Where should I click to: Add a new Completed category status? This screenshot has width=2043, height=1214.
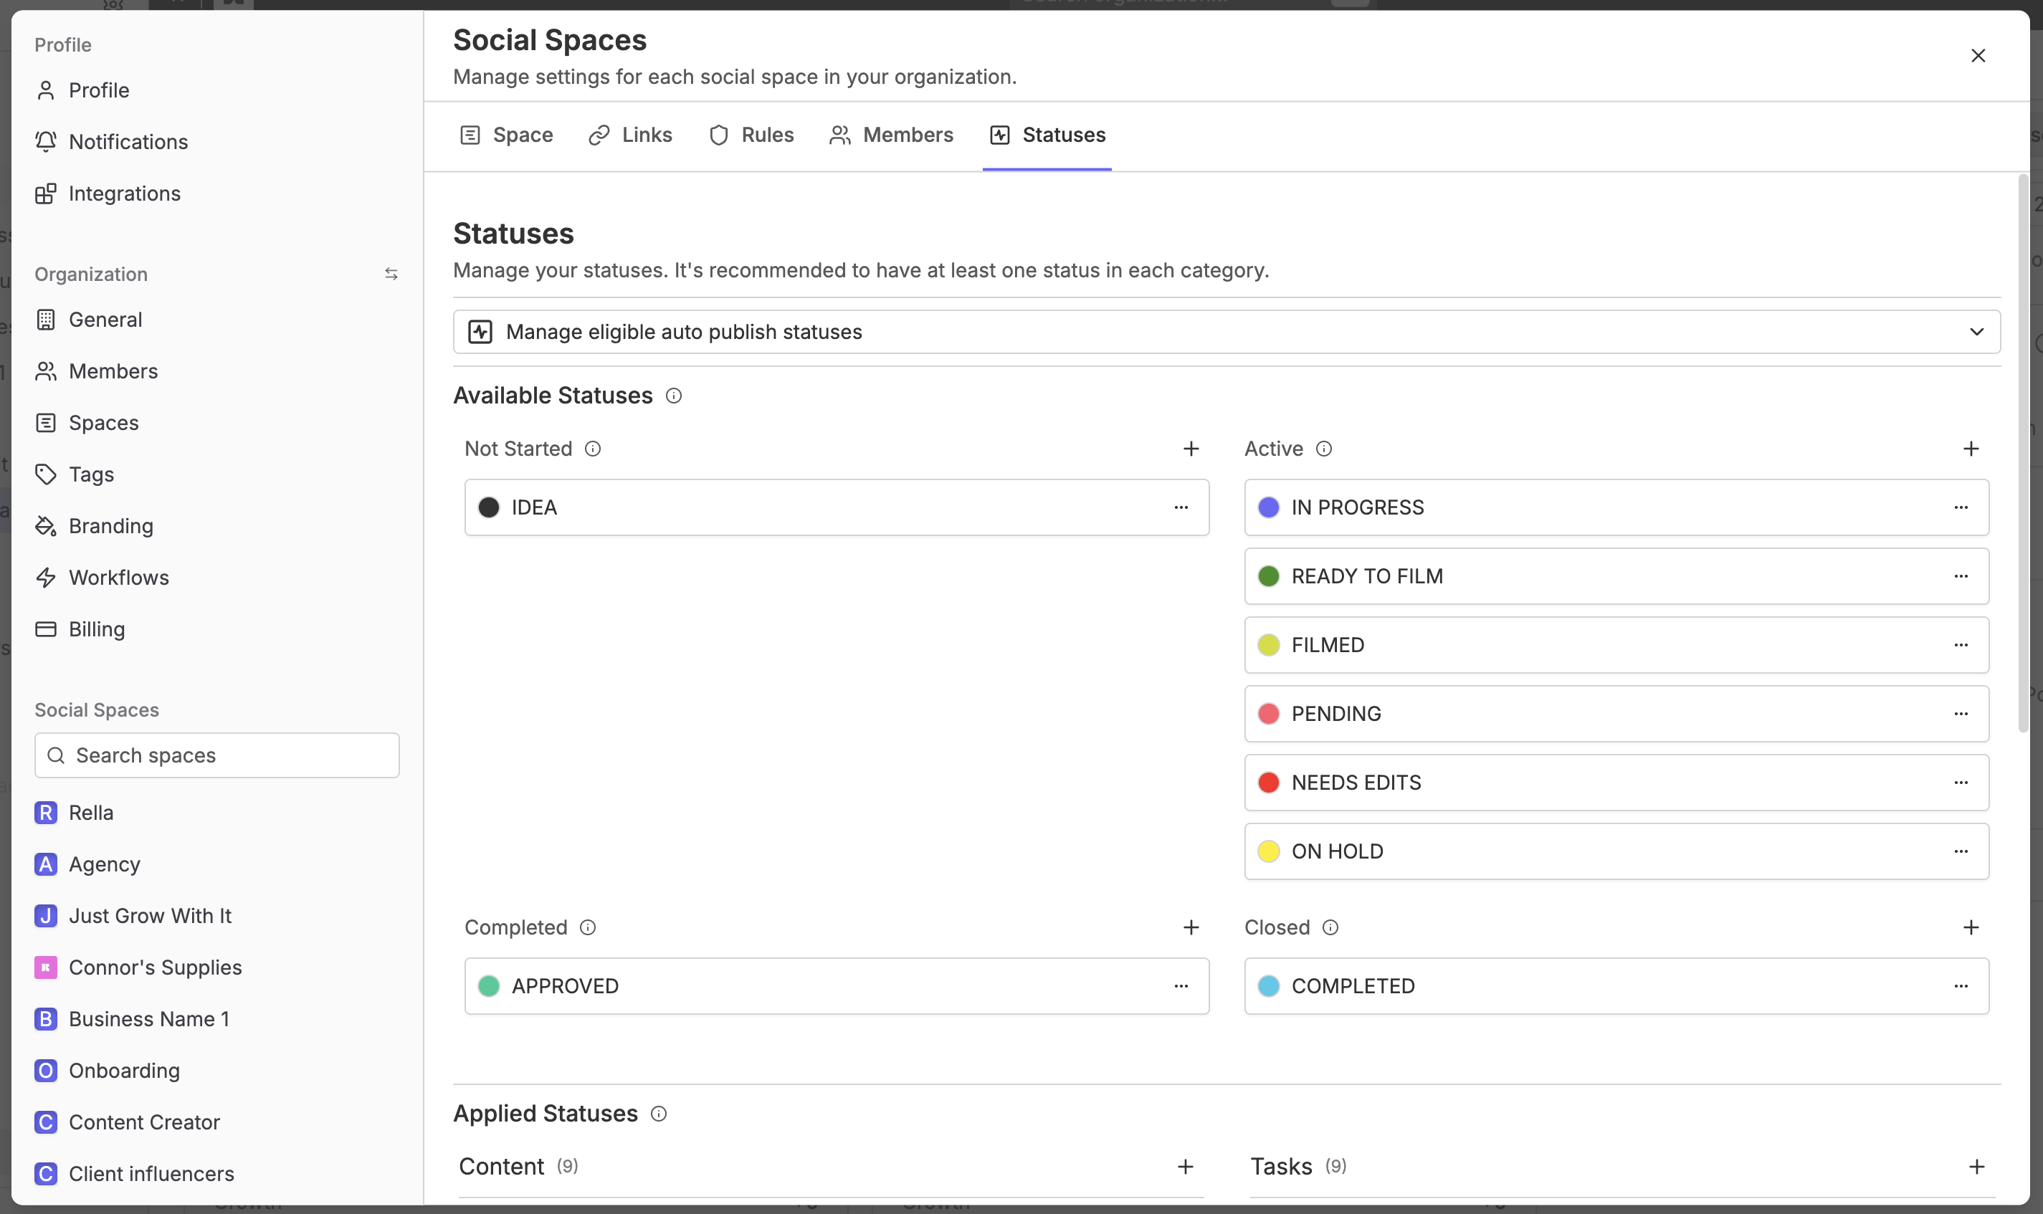pos(1191,927)
